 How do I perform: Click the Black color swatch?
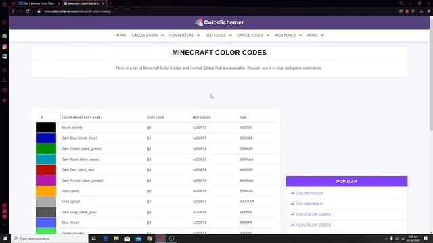[x=46, y=128]
